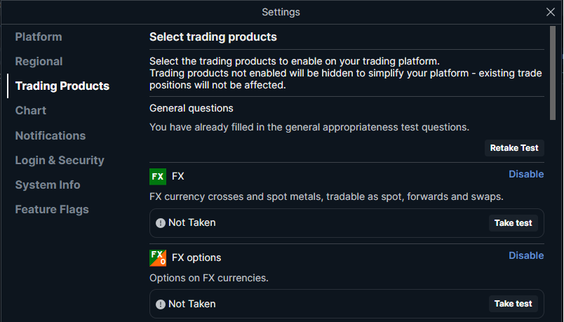
Task: Take the FX options appropriateness test
Action: [513, 304]
